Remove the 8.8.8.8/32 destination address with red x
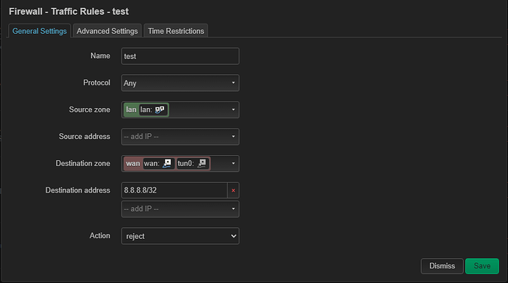This screenshot has width=508, height=283. point(233,190)
